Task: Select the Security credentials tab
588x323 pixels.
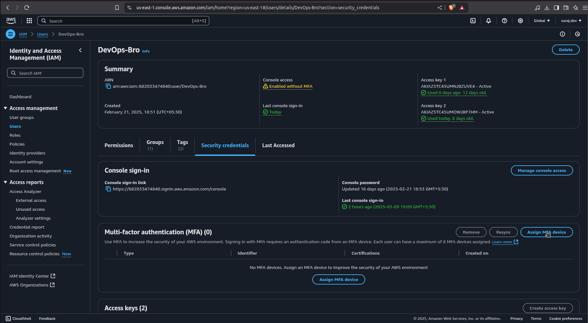Action: (225, 145)
